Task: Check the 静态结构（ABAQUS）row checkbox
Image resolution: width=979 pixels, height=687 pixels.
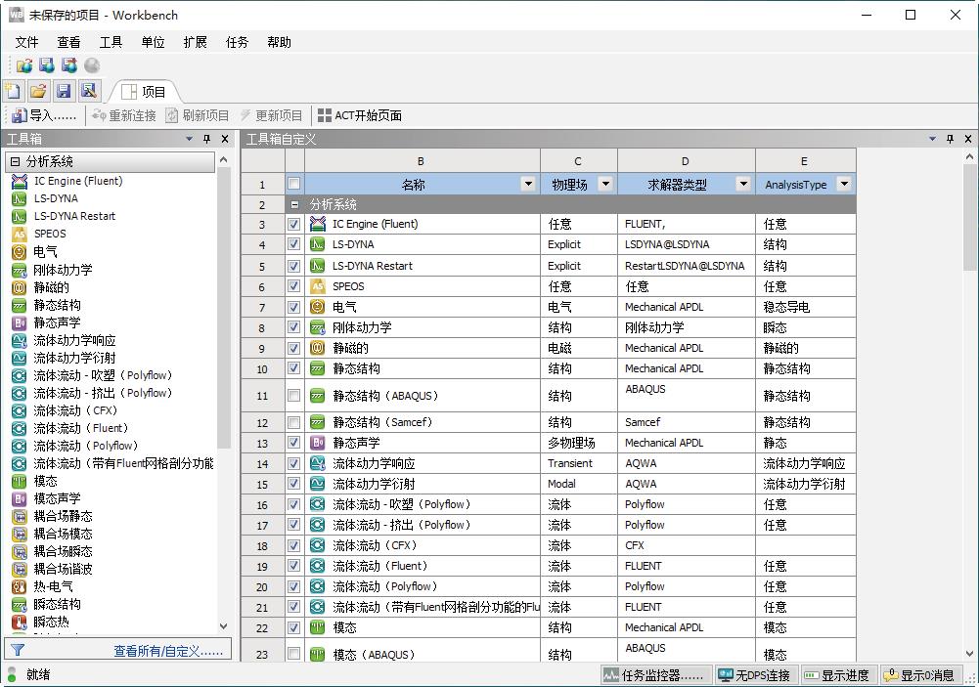Action: point(294,395)
